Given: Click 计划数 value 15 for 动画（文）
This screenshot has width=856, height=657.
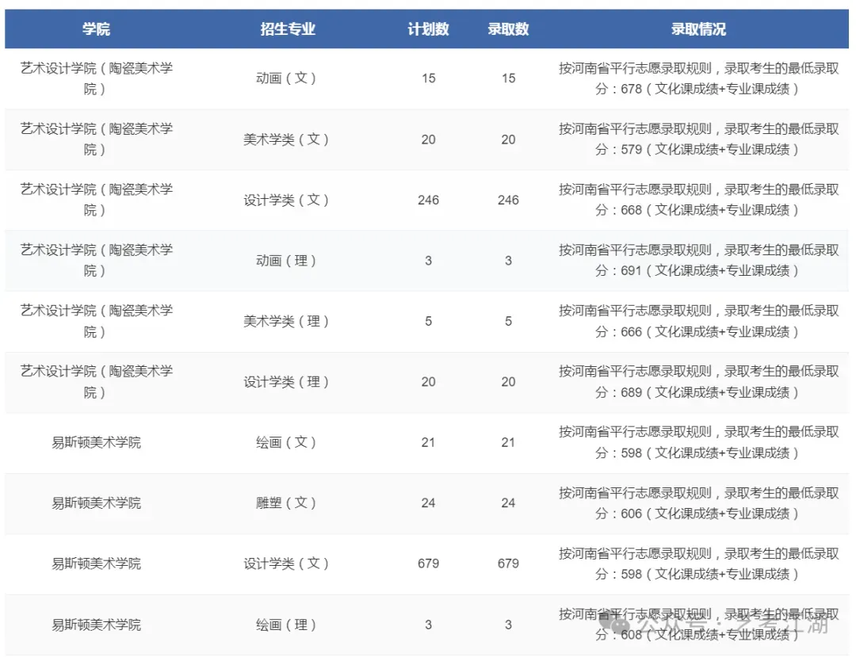Looking at the screenshot, I should tap(429, 78).
